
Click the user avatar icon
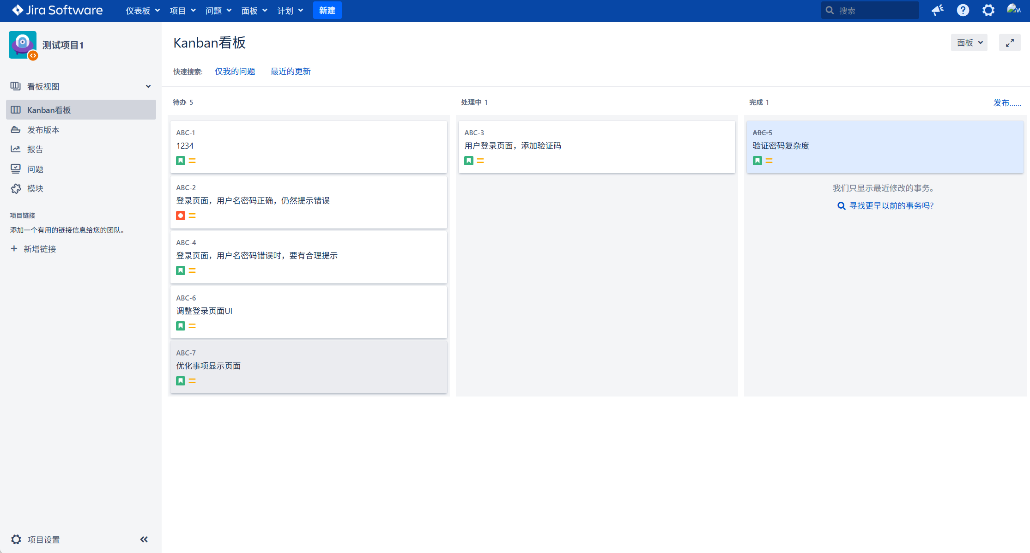(x=1013, y=10)
